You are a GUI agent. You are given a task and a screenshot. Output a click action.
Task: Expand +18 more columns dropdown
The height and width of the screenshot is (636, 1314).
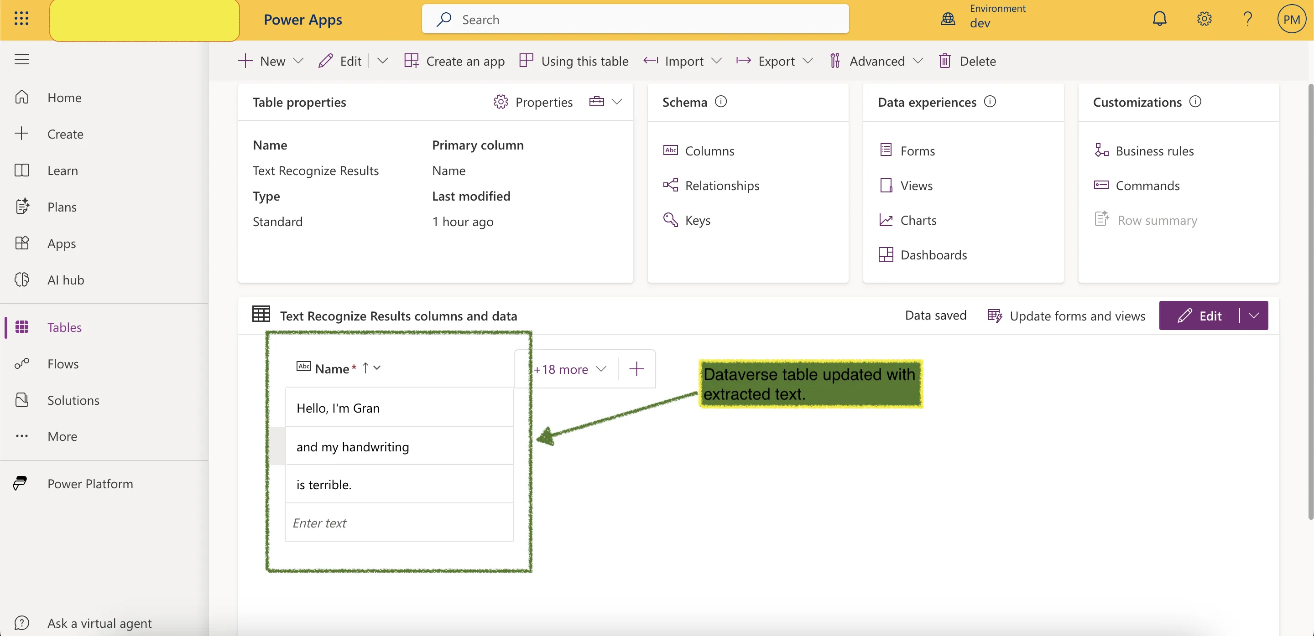tap(569, 369)
